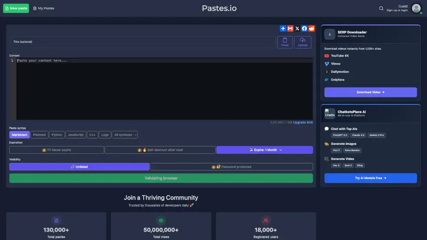Set visibility to Unlisted
The width and height of the screenshot is (427, 240).
point(79,167)
